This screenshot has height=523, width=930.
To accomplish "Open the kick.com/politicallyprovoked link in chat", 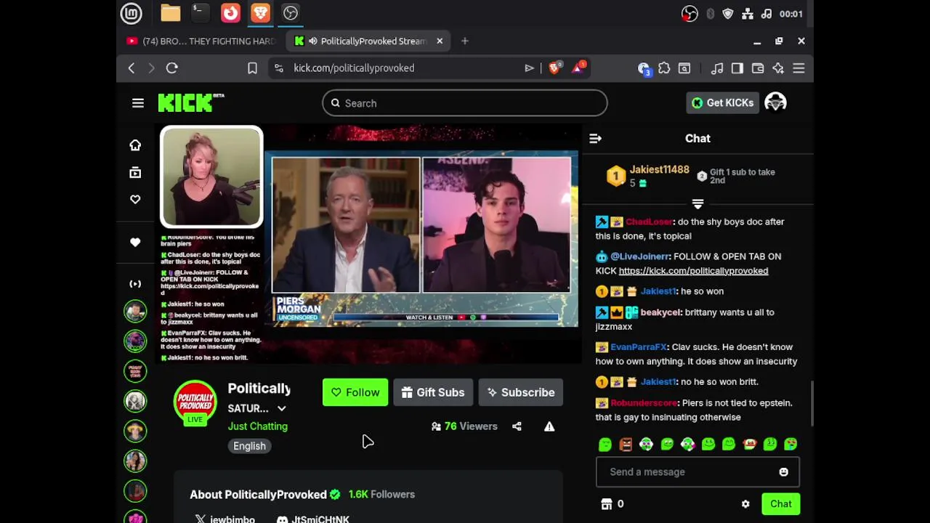I will 693,270.
